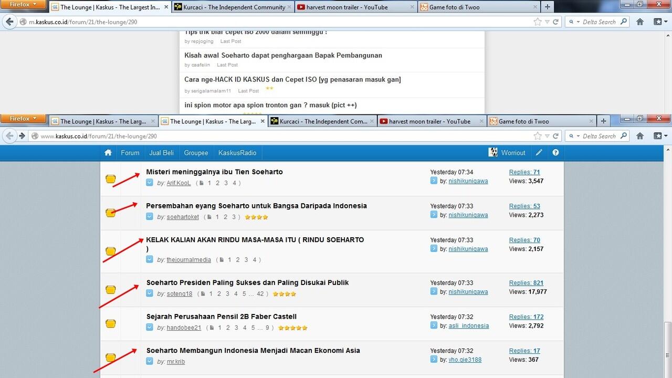672x378 pixels.
Task: Open Groupee in Kaskus navbar
Action: (196, 153)
